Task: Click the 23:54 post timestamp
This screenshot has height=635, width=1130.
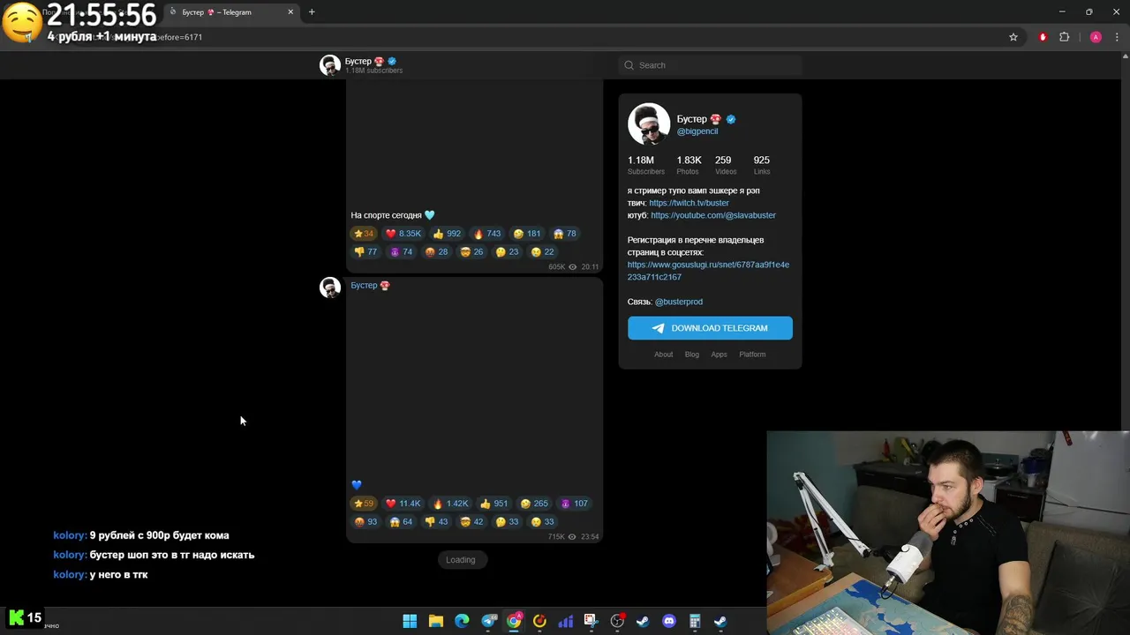Action: 590,537
